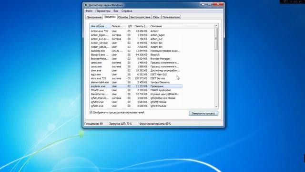Select the Action_x64.bin process row

tap(136, 43)
